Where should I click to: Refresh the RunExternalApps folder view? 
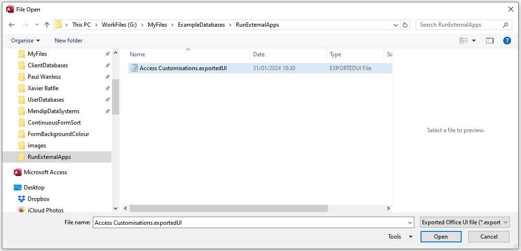pos(405,25)
